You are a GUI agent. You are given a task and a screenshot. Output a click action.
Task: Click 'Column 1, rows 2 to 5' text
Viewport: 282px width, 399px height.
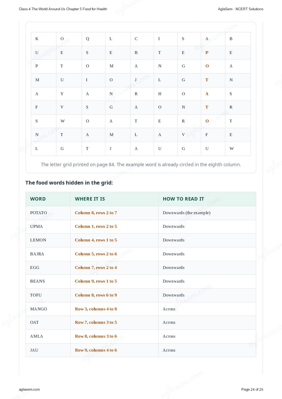[x=96, y=227]
